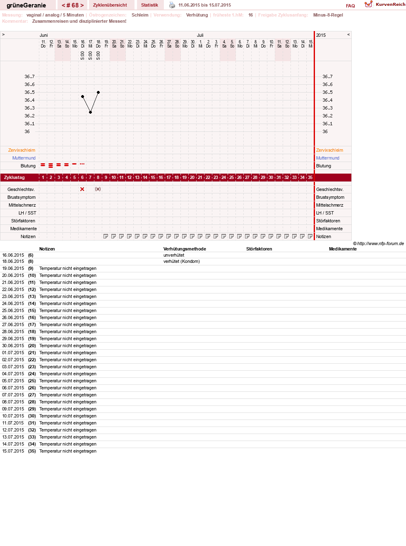Click the 15.07.2015 row in the notes table
Screen dimensions: 406x546
203,451
